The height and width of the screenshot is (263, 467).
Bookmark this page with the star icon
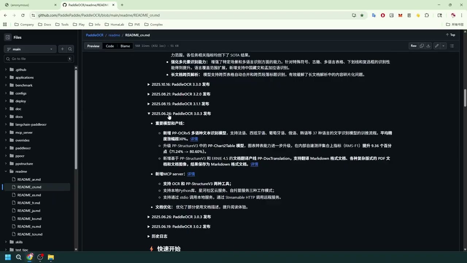pos(362,15)
